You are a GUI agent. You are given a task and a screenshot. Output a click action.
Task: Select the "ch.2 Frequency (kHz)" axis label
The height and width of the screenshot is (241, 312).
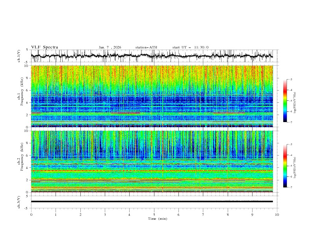20,156
